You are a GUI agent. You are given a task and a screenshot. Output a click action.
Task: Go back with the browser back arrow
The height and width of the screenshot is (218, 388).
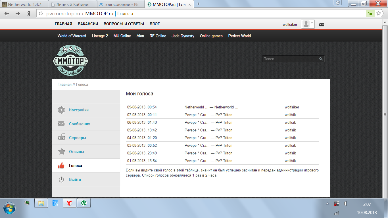(7, 13)
